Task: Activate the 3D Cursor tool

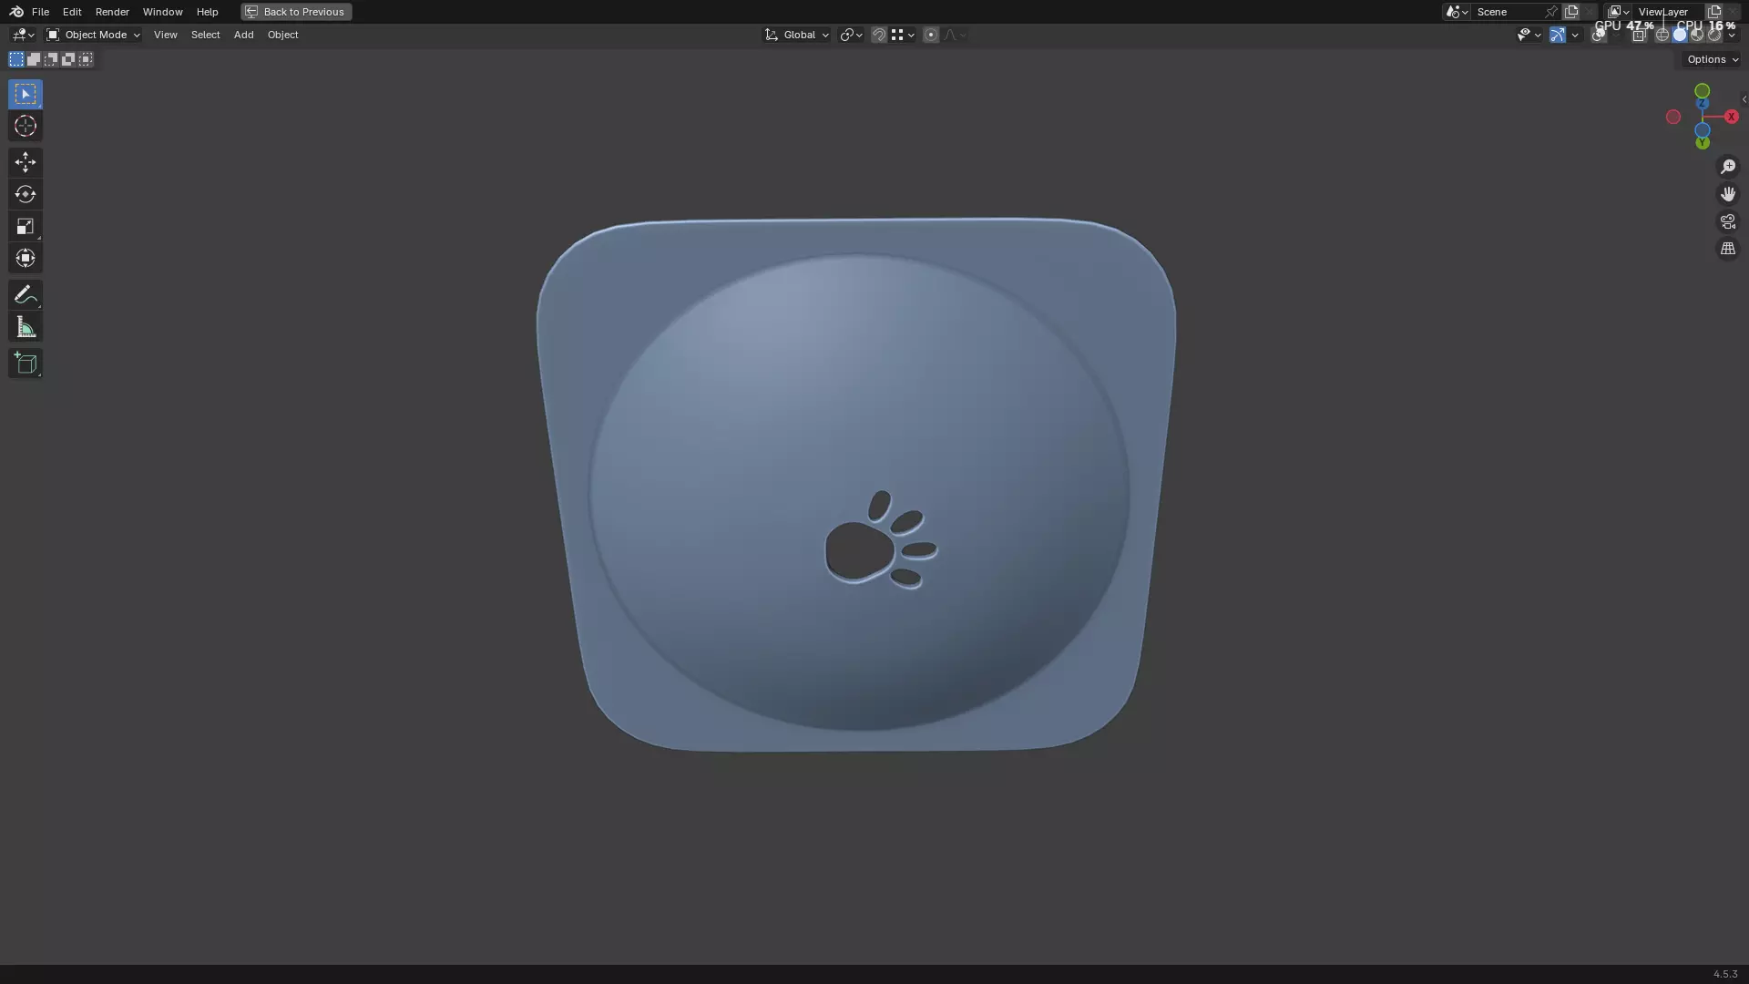Action: (26, 126)
